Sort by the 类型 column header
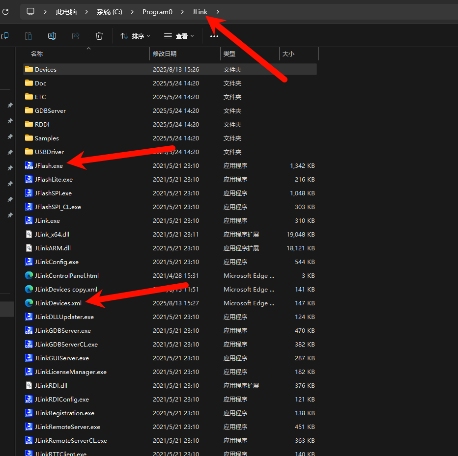The width and height of the screenshot is (458, 456). [x=229, y=54]
